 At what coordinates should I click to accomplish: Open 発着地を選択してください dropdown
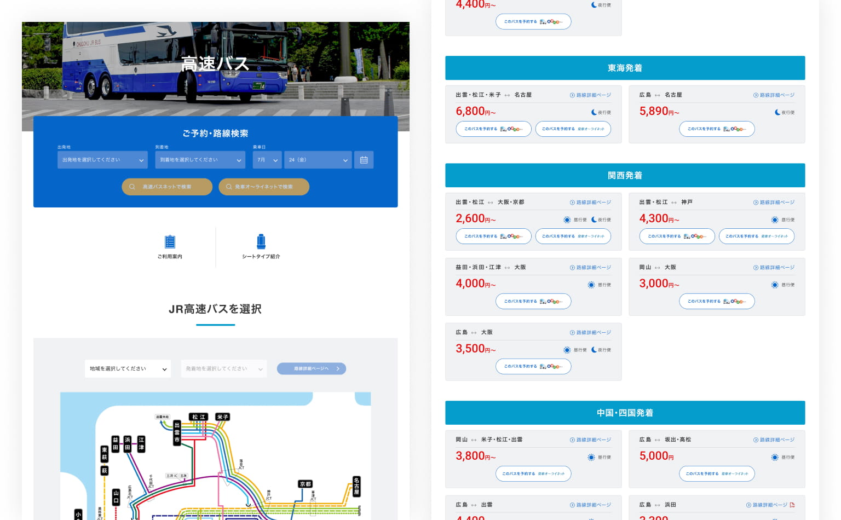224,369
